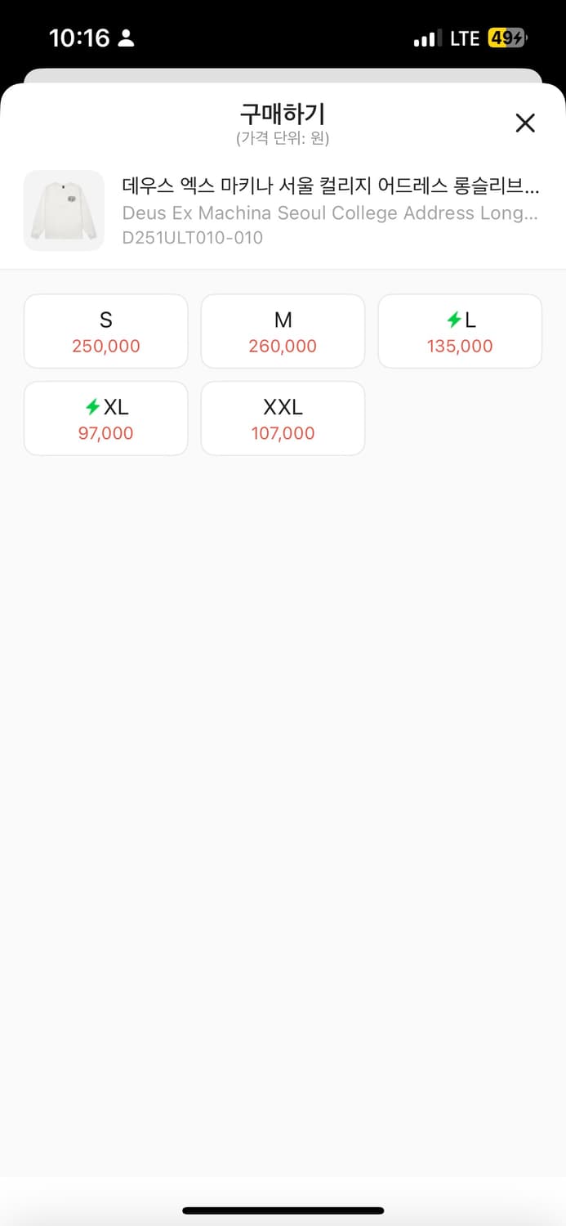Tap the 250,000 price label
This screenshot has width=566, height=1226.
(x=106, y=347)
